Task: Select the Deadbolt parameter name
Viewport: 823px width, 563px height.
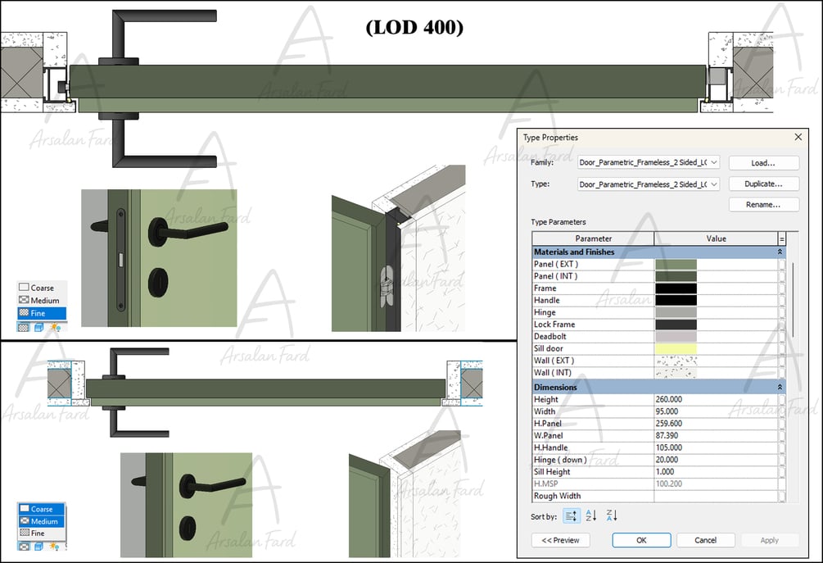Action: point(550,337)
